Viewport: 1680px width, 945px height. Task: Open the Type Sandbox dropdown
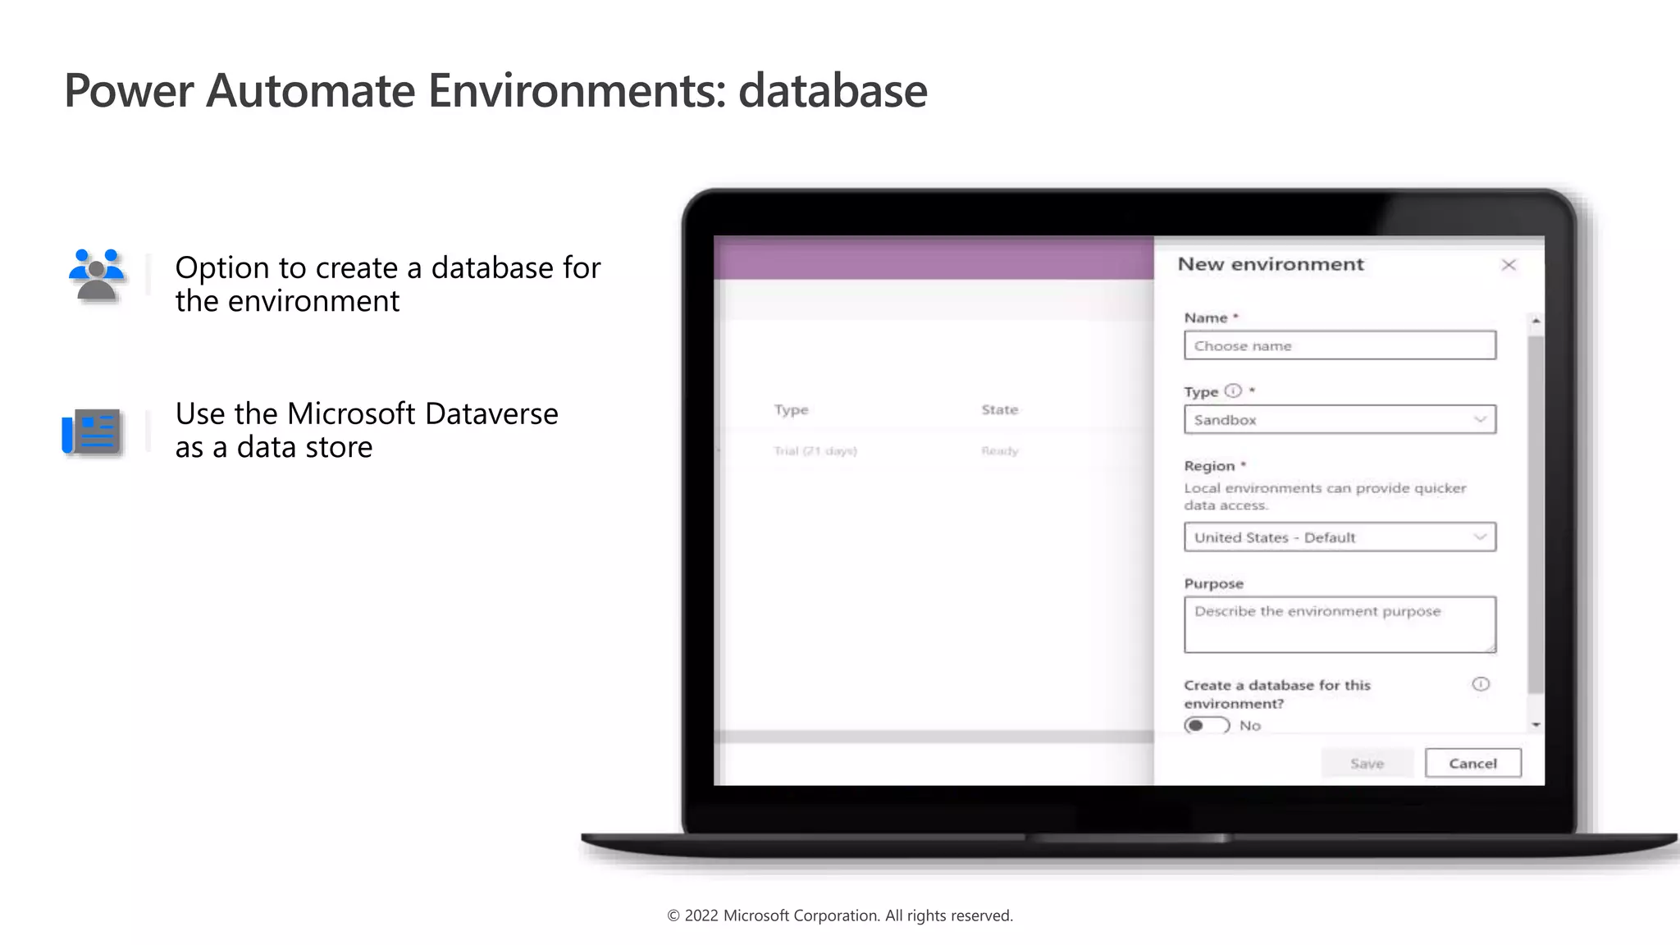1340,419
